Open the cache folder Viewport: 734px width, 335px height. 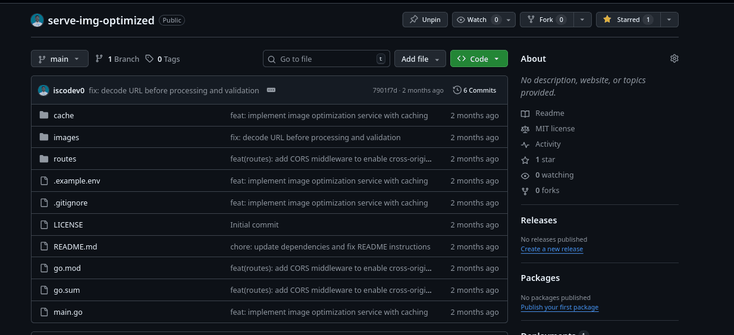pyautogui.click(x=64, y=115)
